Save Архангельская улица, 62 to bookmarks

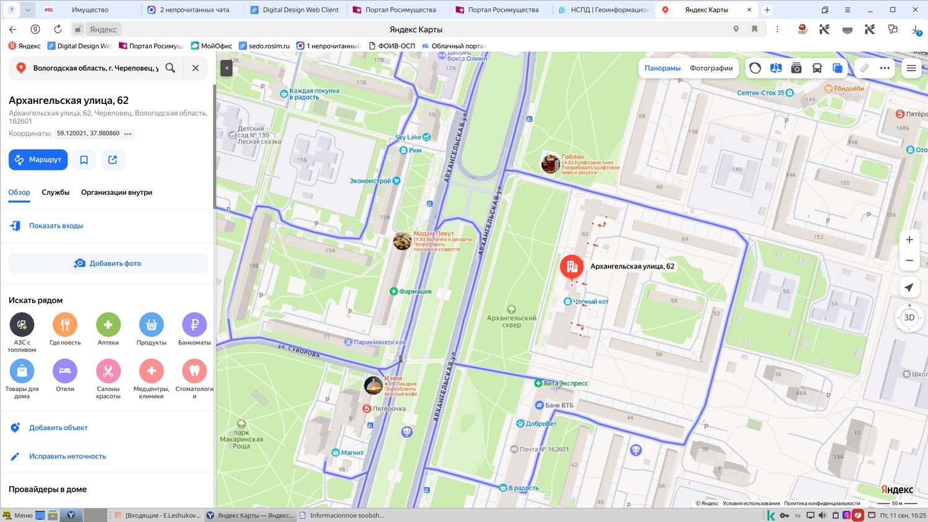click(84, 160)
